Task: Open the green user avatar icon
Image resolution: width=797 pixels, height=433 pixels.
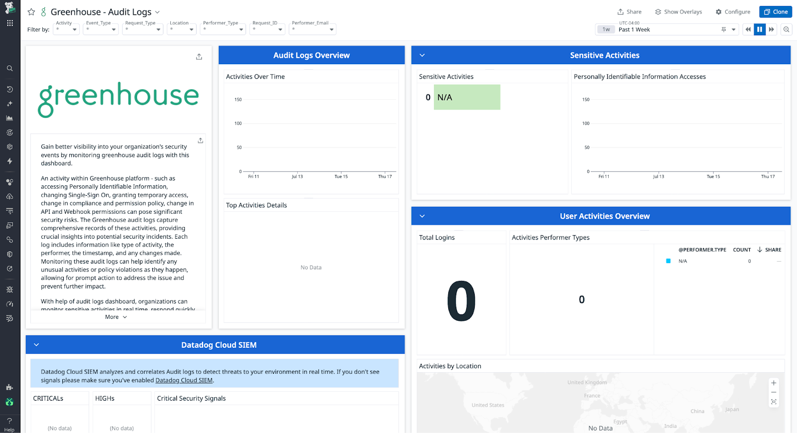Action: pyautogui.click(x=9, y=402)
